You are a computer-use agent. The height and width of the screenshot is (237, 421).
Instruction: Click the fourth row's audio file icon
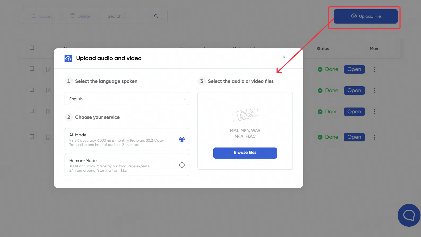coord(48,137)
